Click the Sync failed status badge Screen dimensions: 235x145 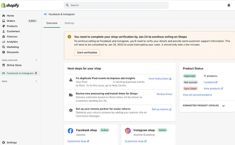190,89
